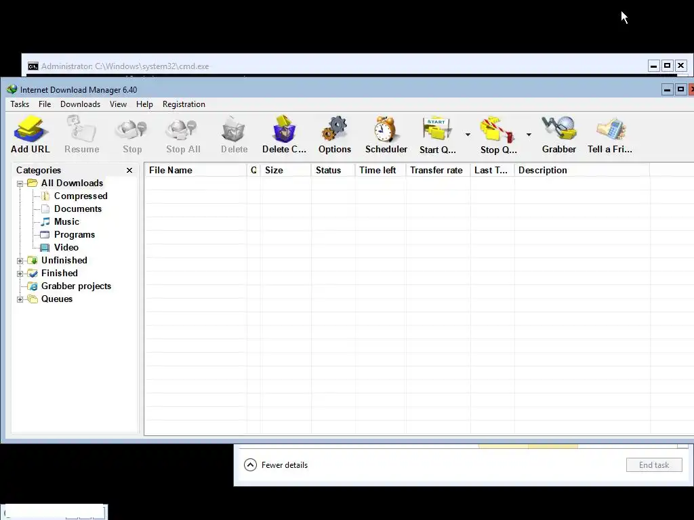
Task: Select the Video category
Action: tap(66, 247)
